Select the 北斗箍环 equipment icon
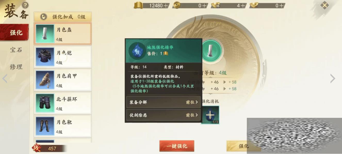Screen dimensions: 342x154 tap(45, 103)
